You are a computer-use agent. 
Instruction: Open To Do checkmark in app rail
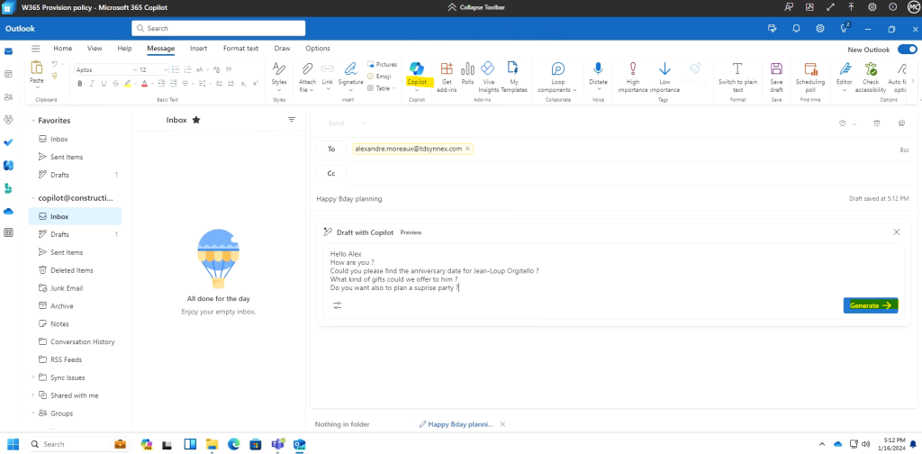click(x=8, y=142)
